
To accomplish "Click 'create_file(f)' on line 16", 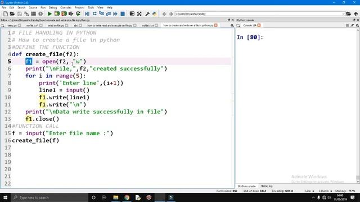I will tap(35, 140).
